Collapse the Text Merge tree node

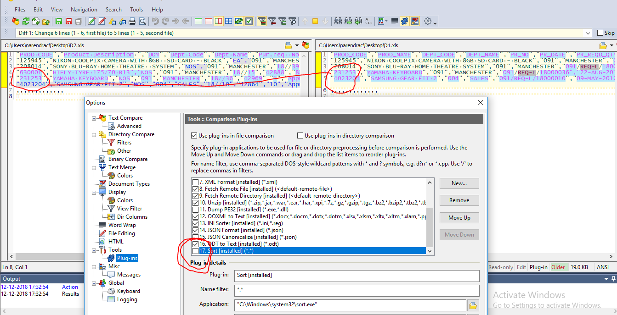pyautogui.click(x=94, y=167)
